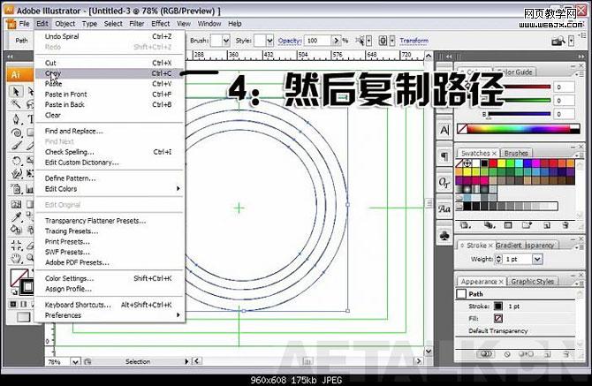Select the Rotate tool
Screen dimensions: 592x386
pyautogui.click(x=16, y=161)
